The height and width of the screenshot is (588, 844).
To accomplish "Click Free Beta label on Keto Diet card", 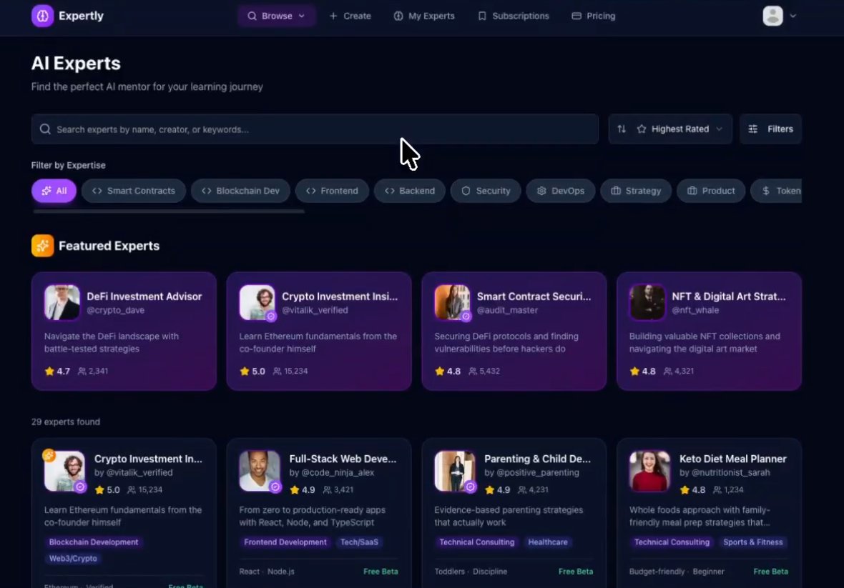I will [770, 572].
